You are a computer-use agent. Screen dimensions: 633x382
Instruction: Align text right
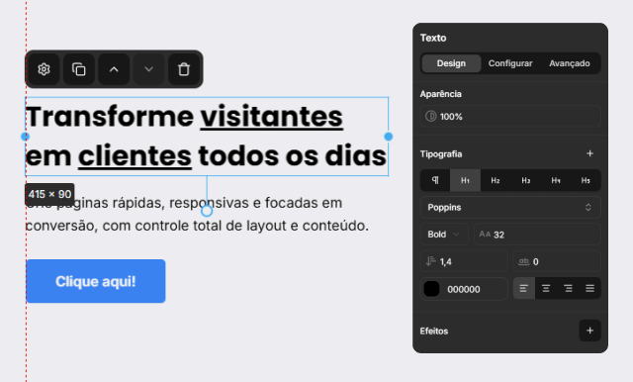(x=568, y=288)
